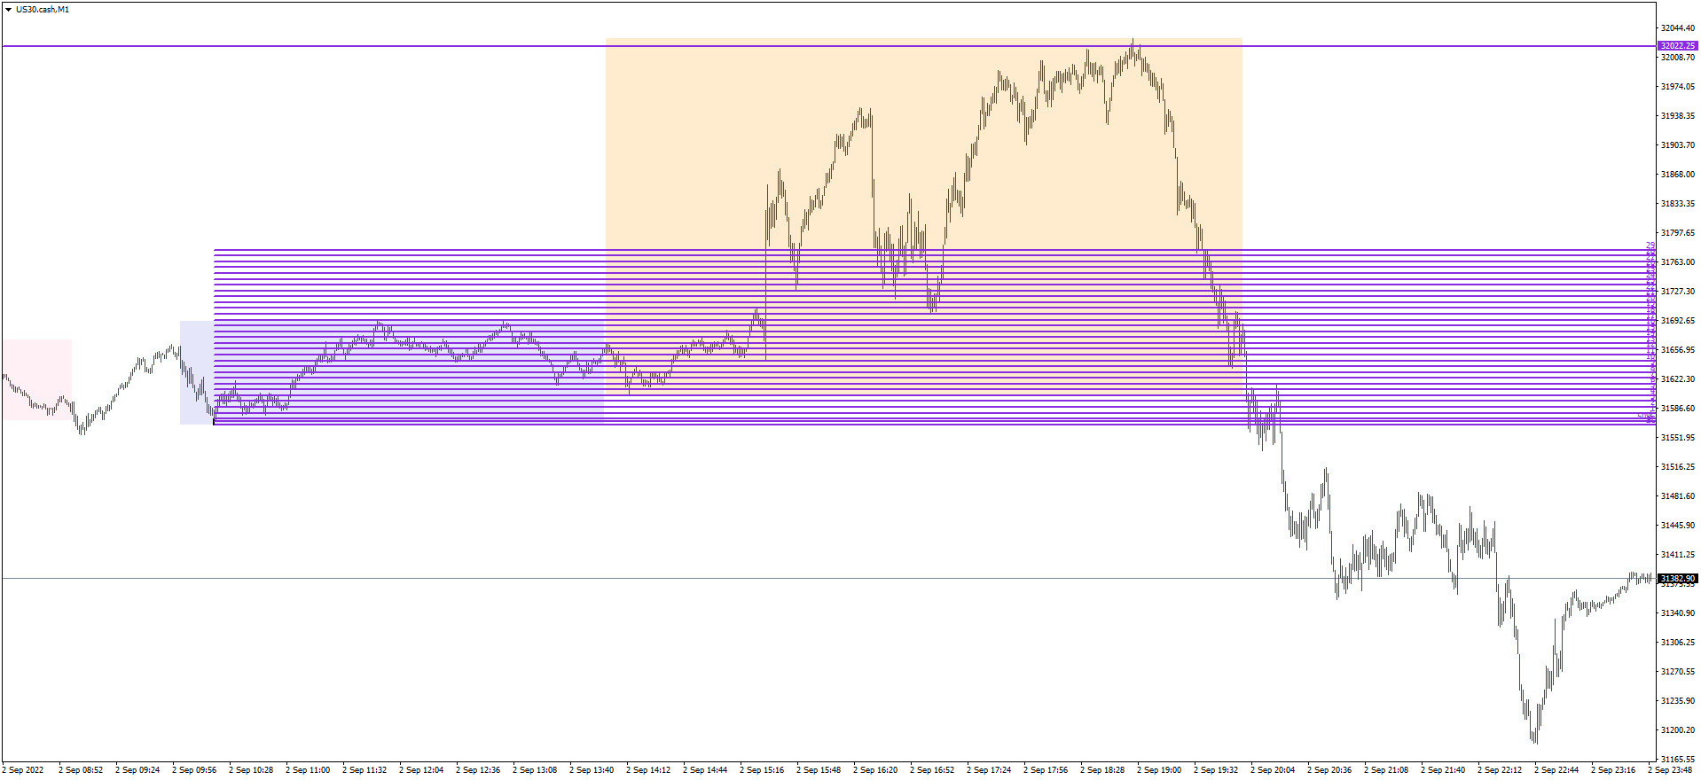
Task: Click the 2 Sep 16:52 time label
Action: 932,770
